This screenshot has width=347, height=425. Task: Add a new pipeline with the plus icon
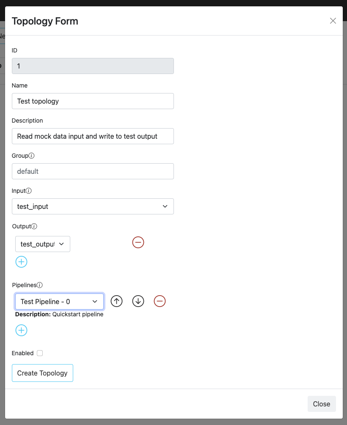click(x=21, y=330)
